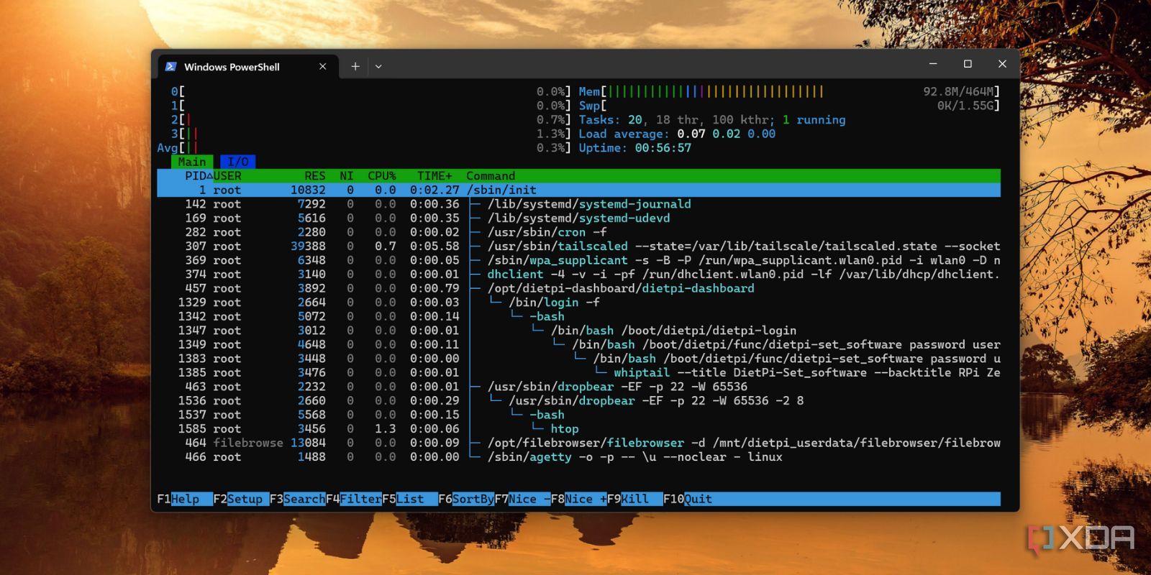Click F1 Help in the function bar
The height and width of the screenshot is (575, 1151).
(185, 499)
